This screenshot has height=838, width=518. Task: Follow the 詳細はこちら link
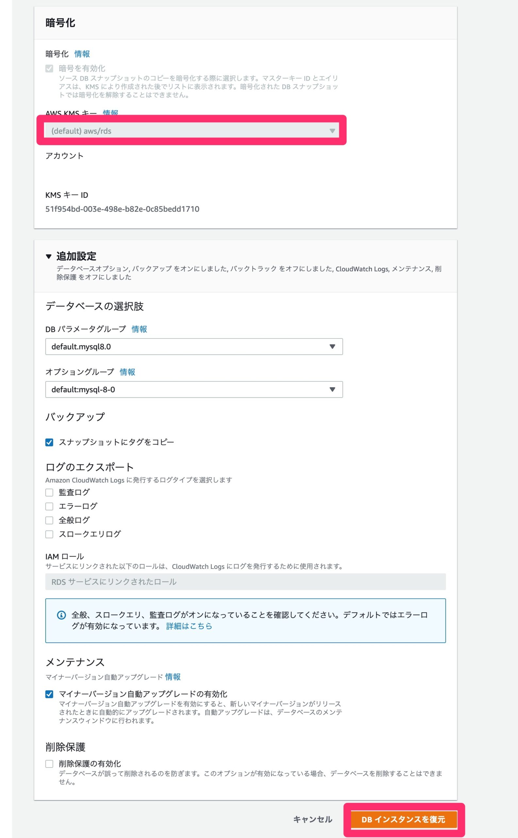pos(189,626)
